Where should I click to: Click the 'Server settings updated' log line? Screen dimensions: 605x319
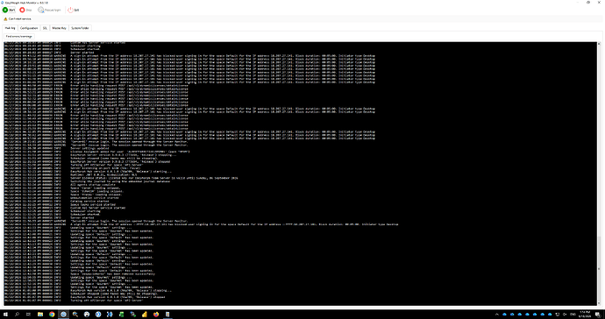(90, 148)
